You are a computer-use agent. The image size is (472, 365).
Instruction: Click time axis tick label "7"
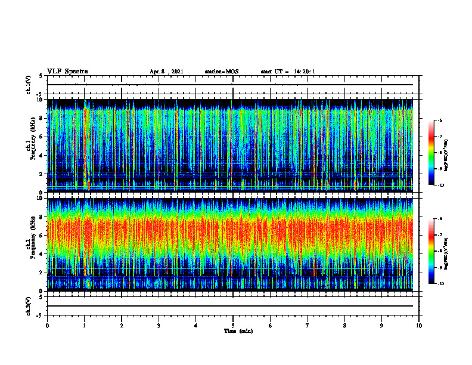(x=308, y=326)
